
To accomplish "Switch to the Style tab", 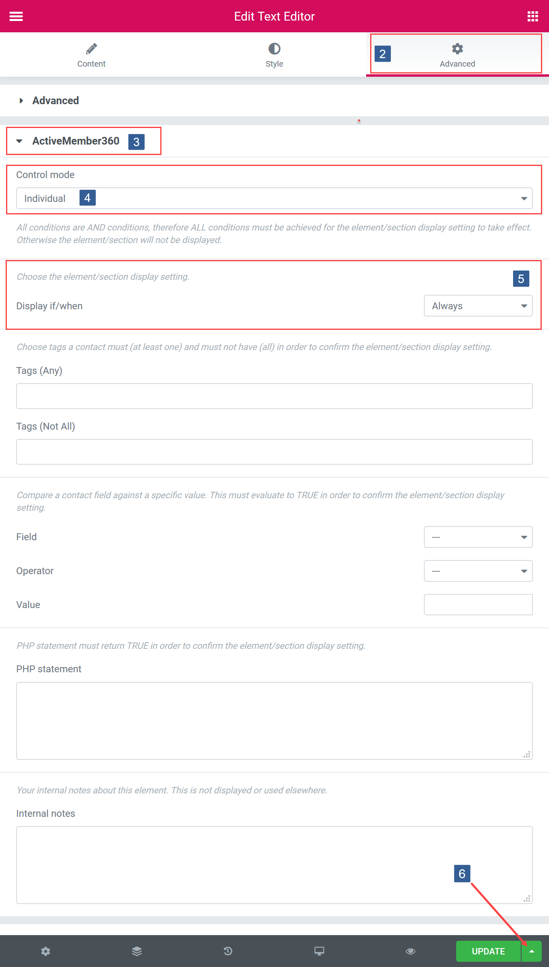I will tap(274, 55).
